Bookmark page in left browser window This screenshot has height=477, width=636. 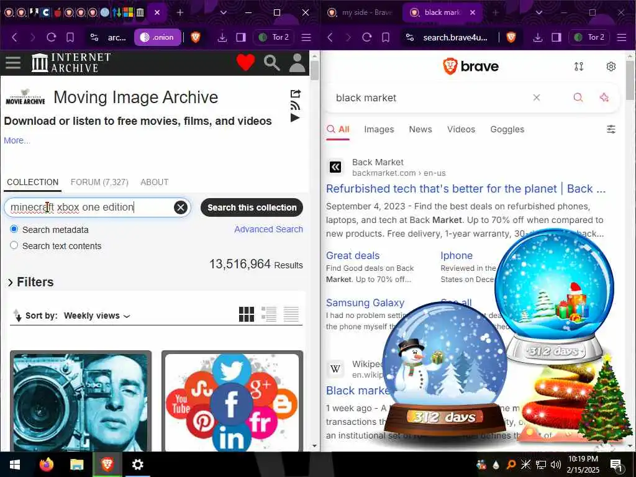pos(70,37)
